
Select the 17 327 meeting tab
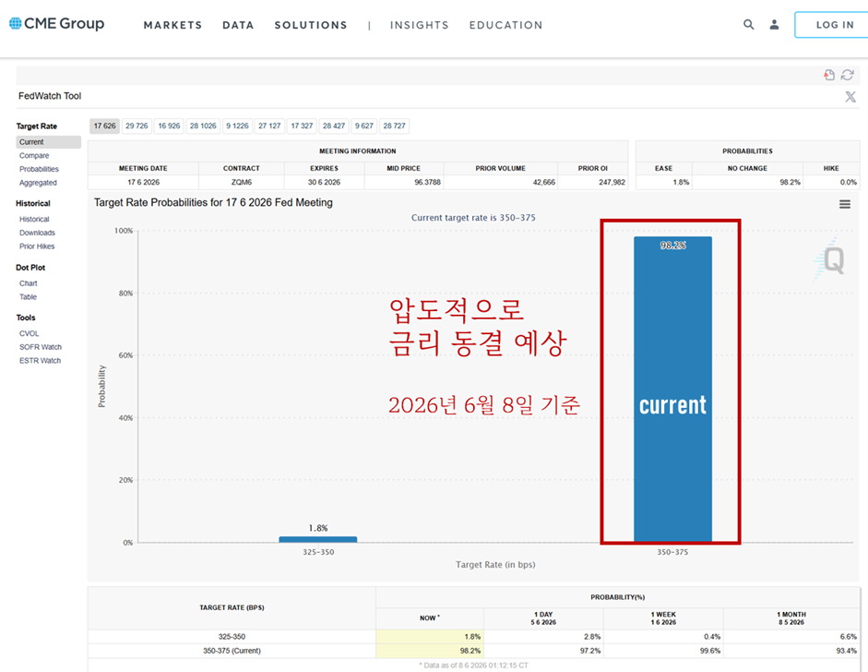click(302, 126)
